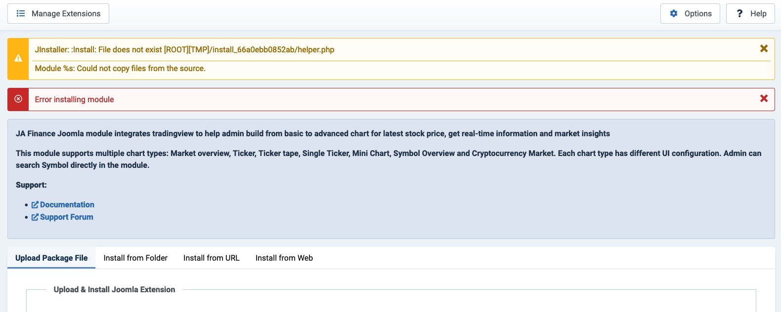Viewport: 781px width, 312px height.
Task: Switch to the Install from Folder tab
Action: tap(135, 258)
